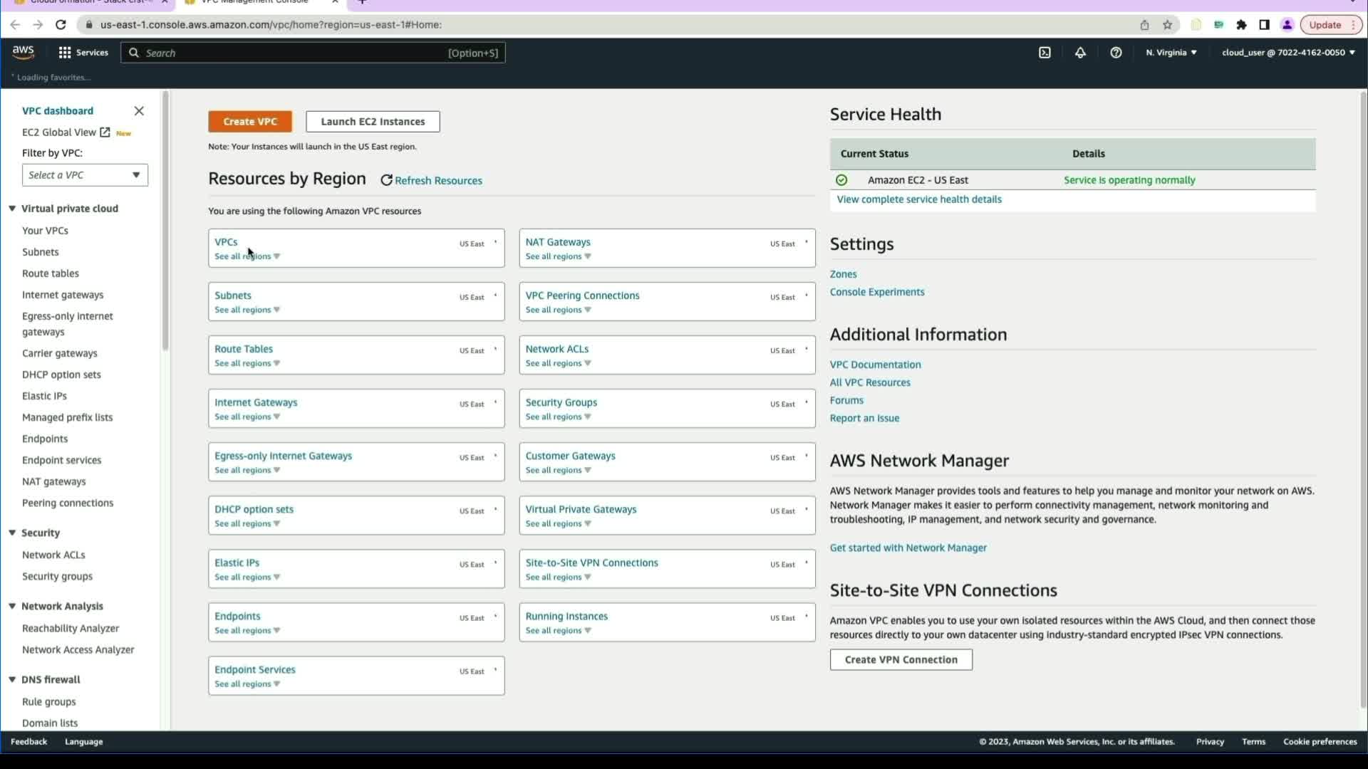Open the Select a VPC dropdown
The height and width of the screenshot is (769, 1368).
click(x=85, y=175)
